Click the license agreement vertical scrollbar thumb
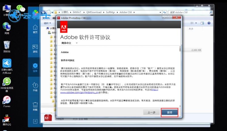Viewport: 227px width, 131px height. pyautogui.click(x=180, y=49)
